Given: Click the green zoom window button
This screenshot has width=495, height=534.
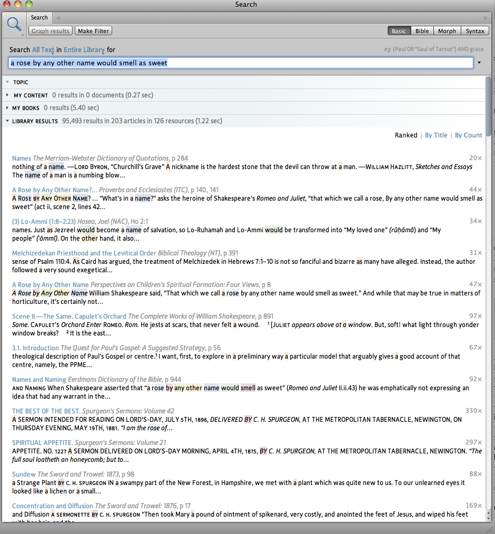Looking at the screenshot, I should point(29,4).
